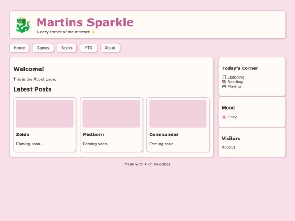The width and height of the screenshot is (295, 221).
Task: Click the heart symbol in footer
Action: tap(146, 164)
